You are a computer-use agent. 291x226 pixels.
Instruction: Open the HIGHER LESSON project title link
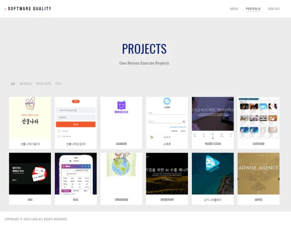[212, 144]
